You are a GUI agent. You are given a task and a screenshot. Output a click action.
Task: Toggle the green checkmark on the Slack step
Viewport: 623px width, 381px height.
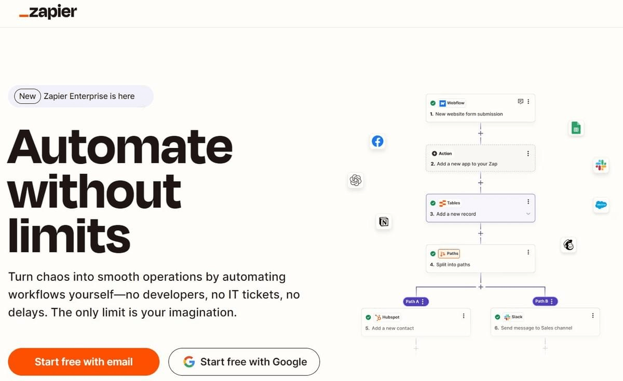(498, 317)
